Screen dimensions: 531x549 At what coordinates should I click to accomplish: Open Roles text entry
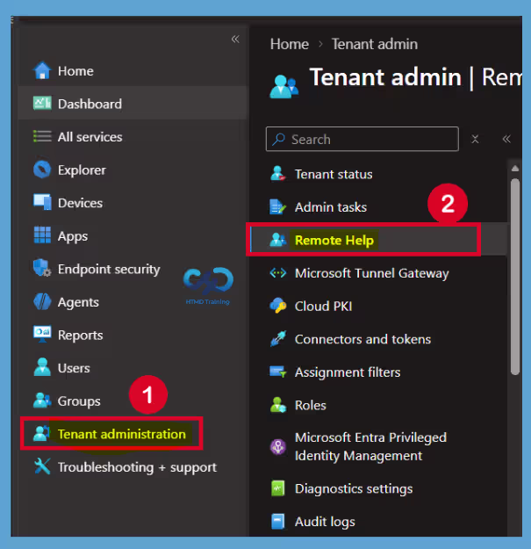click(x=311, y=405)
